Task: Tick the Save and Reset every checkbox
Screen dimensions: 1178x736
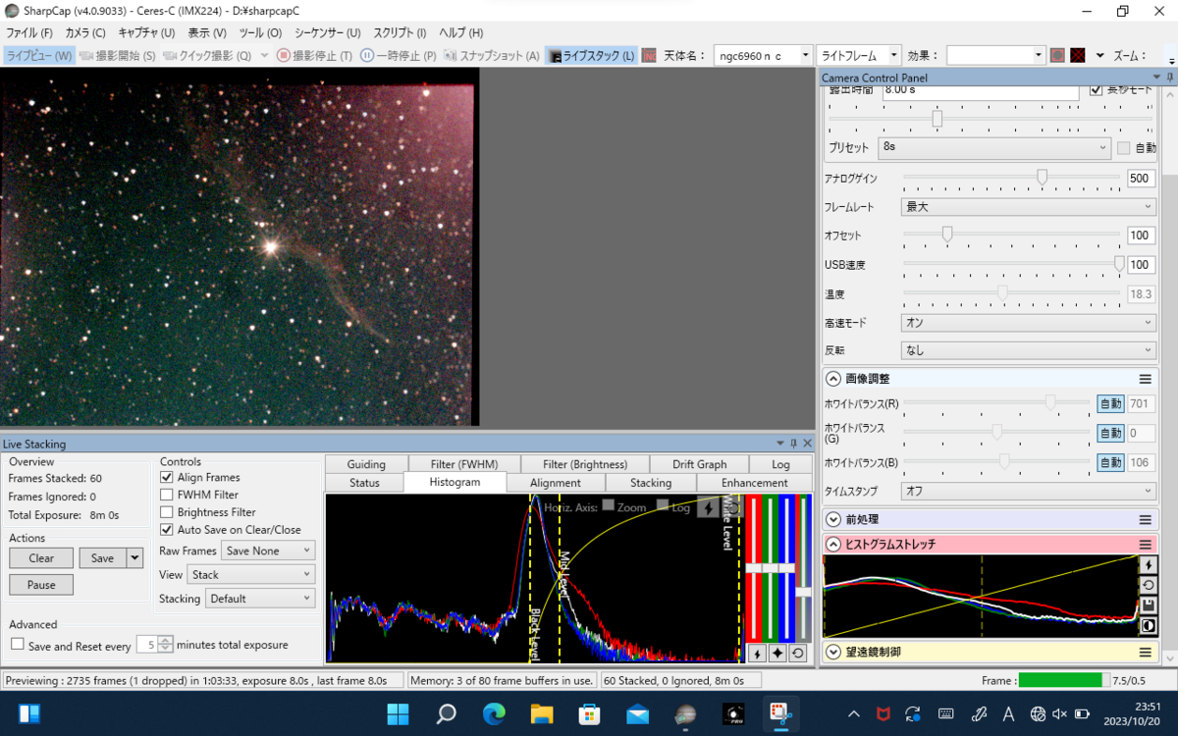Action: pyautogui.click(x=18, y=645)
